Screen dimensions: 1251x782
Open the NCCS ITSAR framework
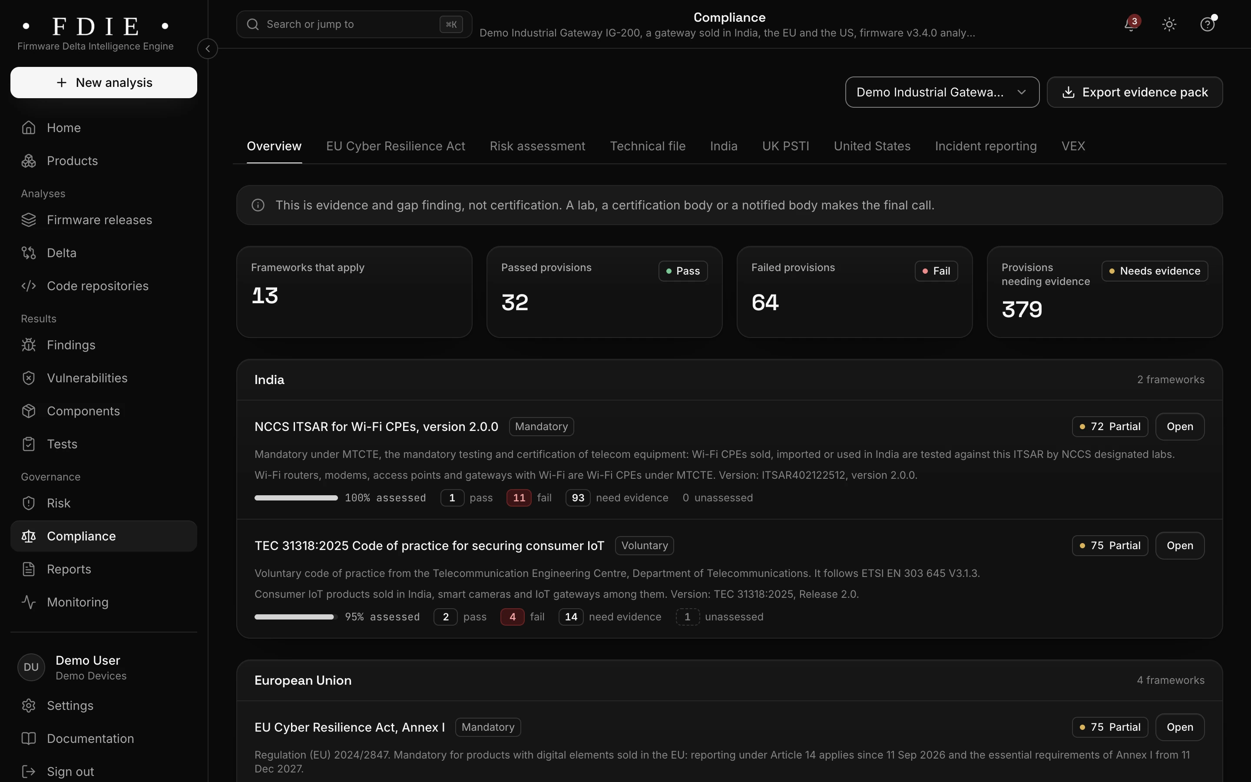tap(1179, 427)
